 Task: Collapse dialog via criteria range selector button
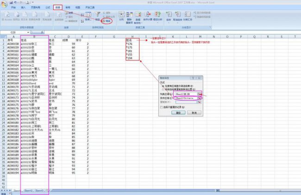tap(200, 98)
